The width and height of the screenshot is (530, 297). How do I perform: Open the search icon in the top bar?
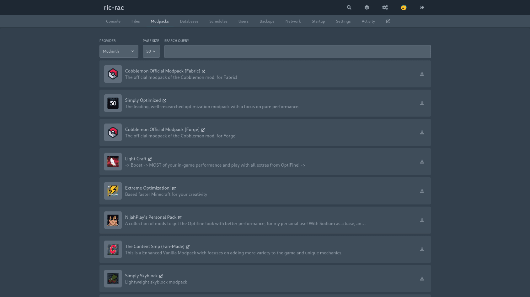(x=349, y=7)
